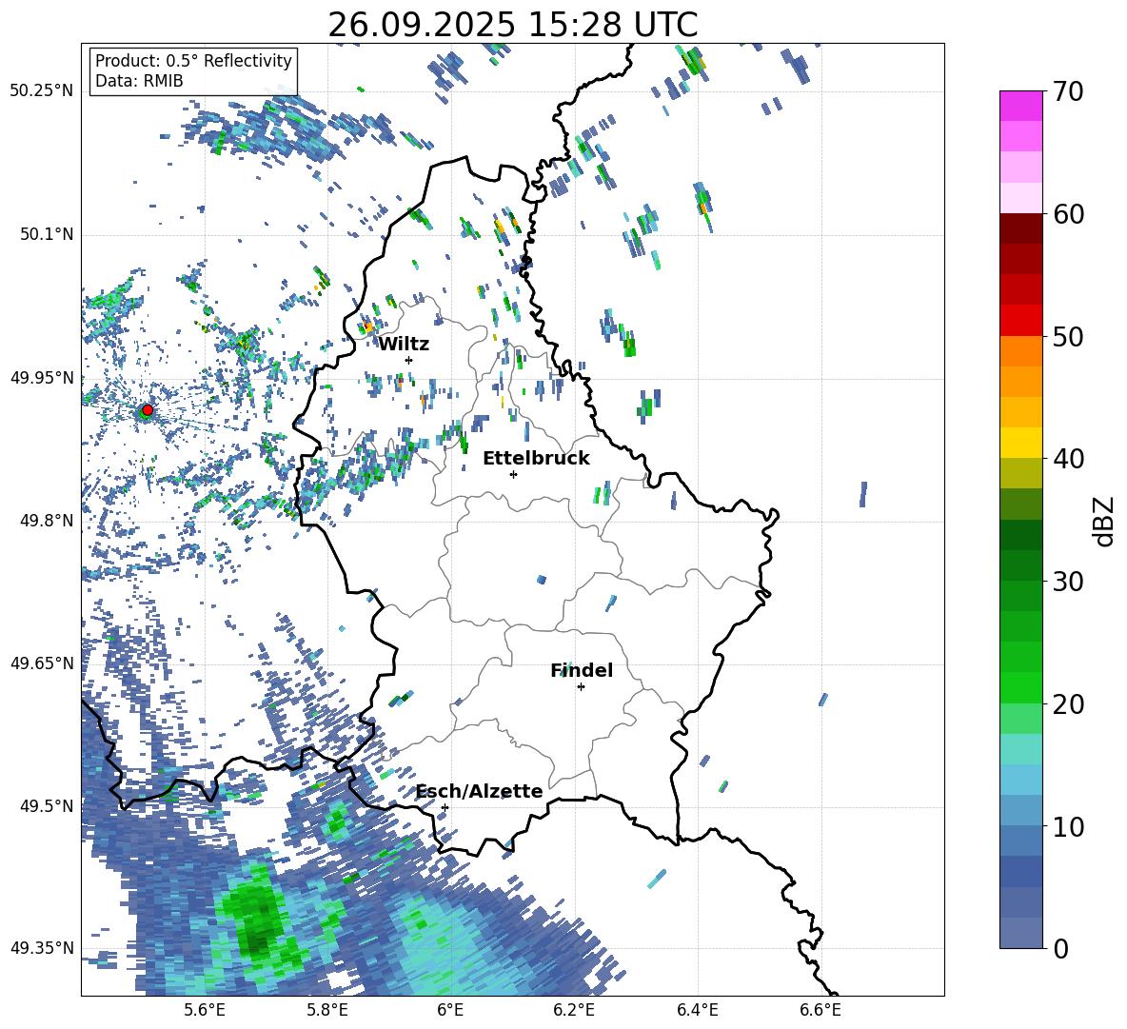Click the Product: 0.5° Reflectivity text
Screen dimensions: 1127x1029
click(193, 61)
